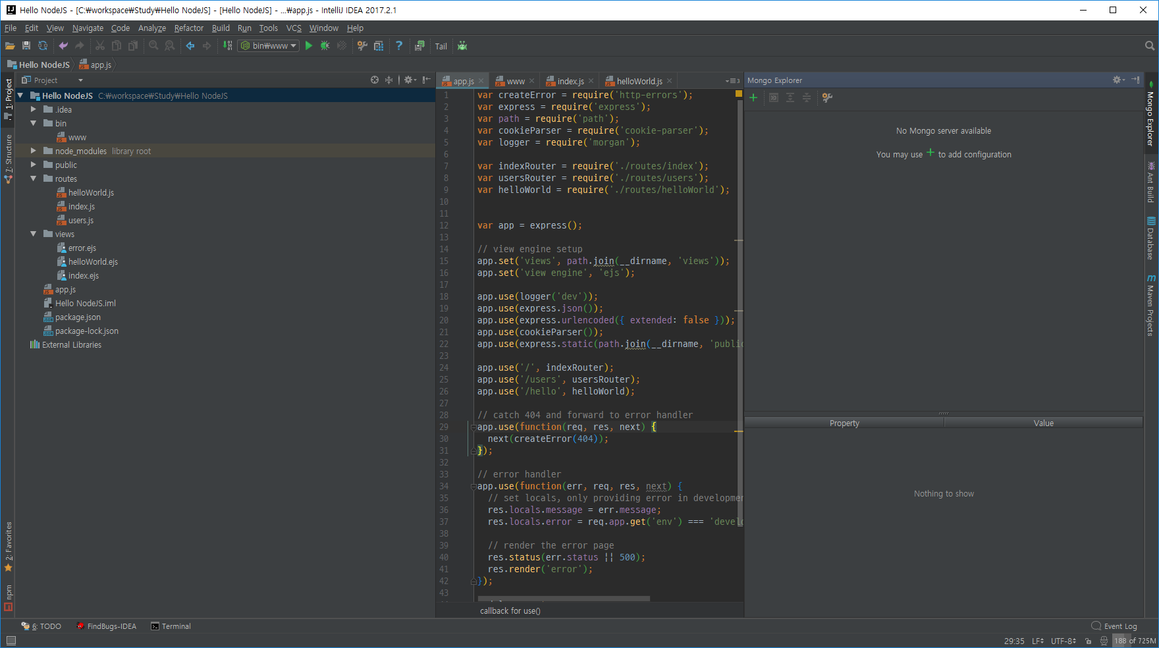
Task: Open Maven Projects side tool window
Action: [x=1151, y=306]
